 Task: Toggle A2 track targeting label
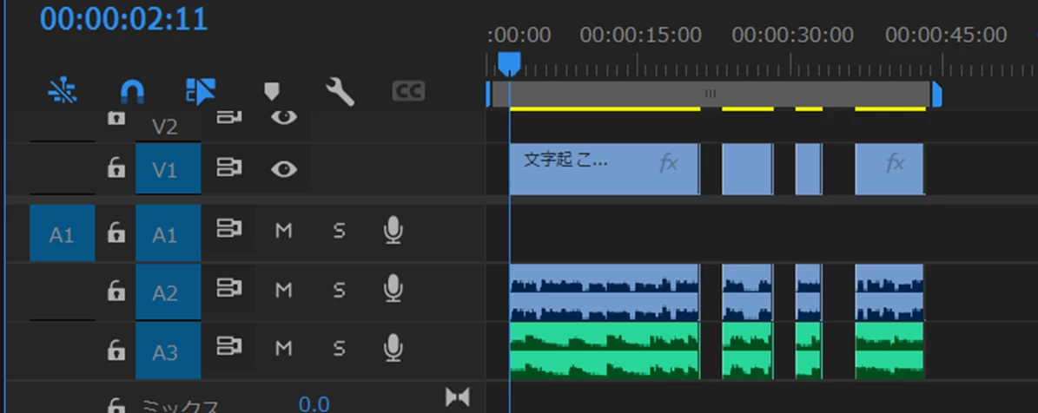point(169,292)
